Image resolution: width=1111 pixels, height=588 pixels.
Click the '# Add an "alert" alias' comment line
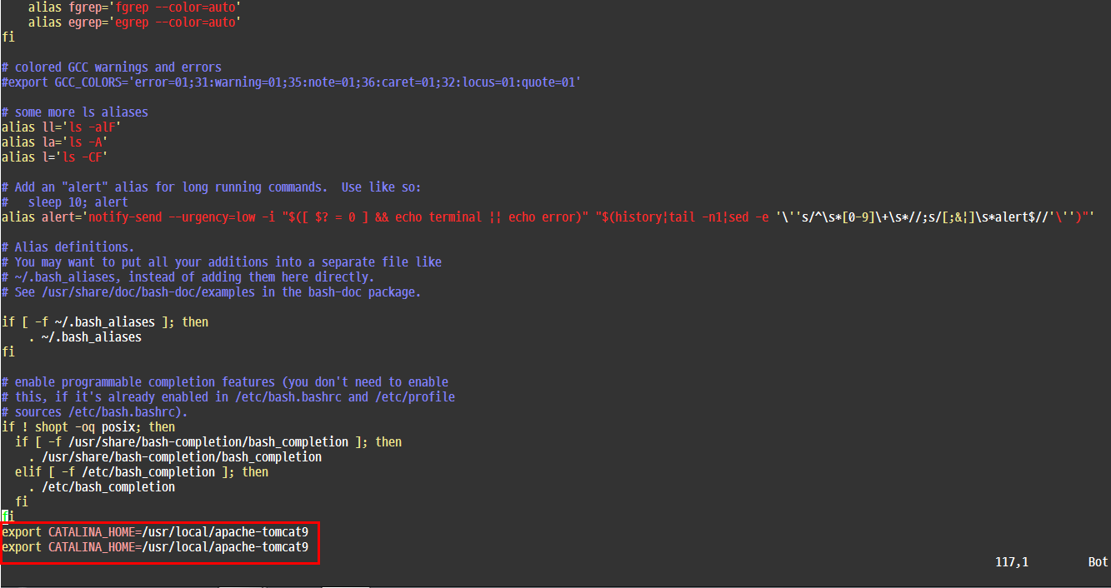(212, 187)
